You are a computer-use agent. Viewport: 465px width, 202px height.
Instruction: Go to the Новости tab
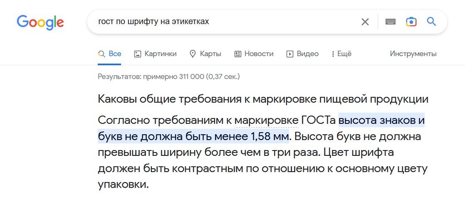(x=254, y=54)
